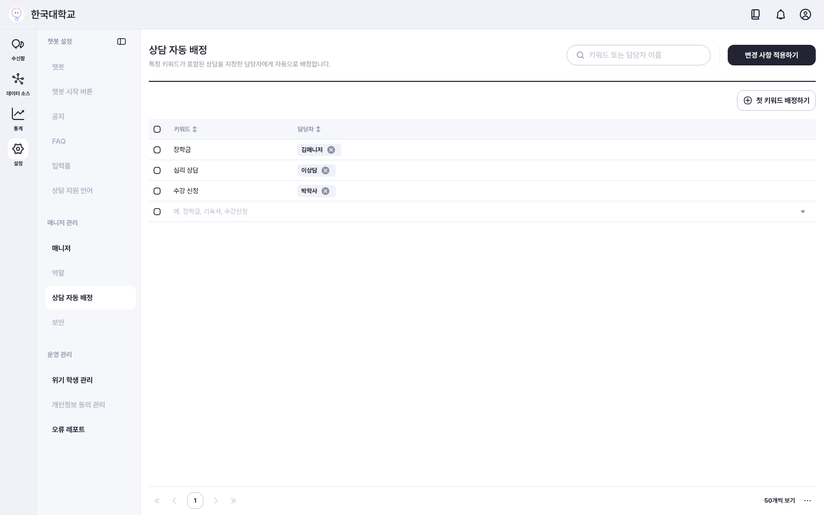Click the chatbot logo next to 한국대학교
Viewport: 824px width, 515px height.
[16, 14]
